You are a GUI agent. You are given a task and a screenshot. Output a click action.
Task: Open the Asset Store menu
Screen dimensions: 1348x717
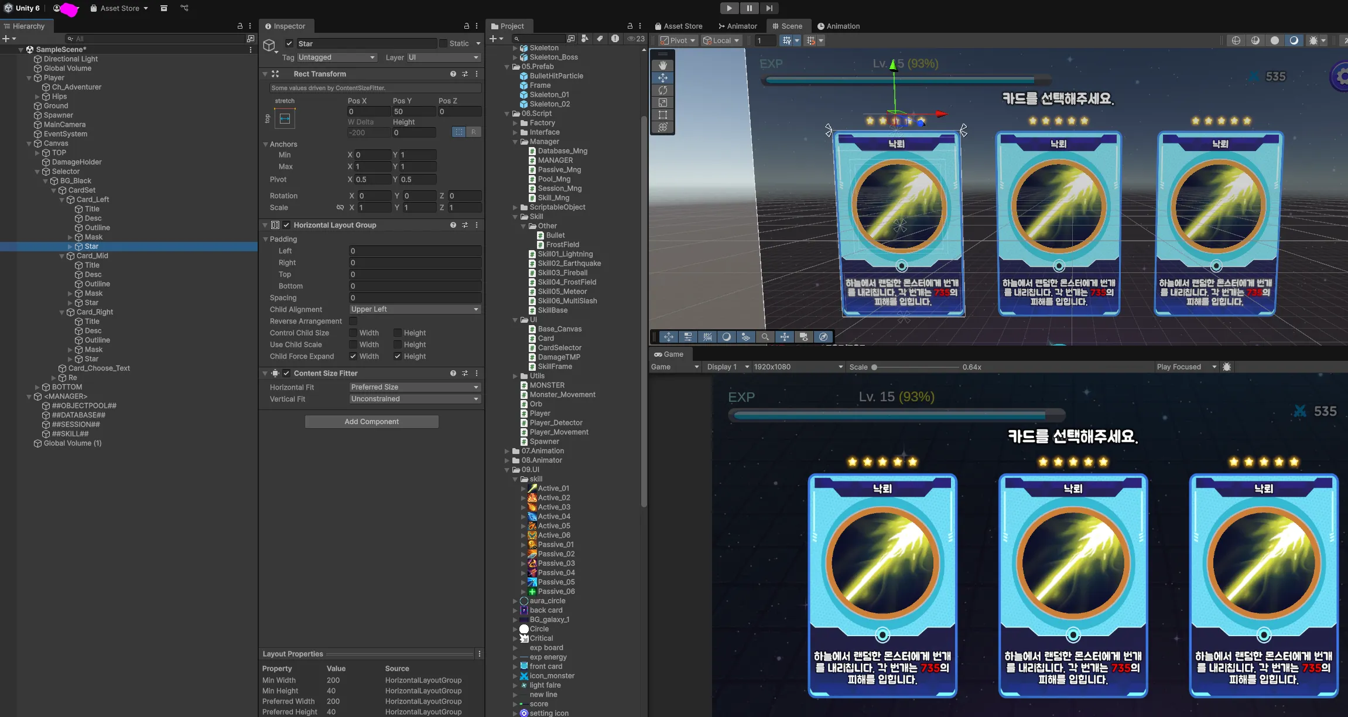click(119, 8)
